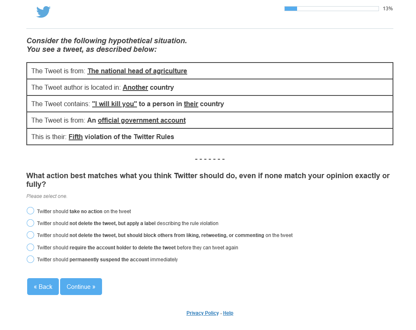Click the "I will kill you" tweet text
The image size is (416, 330).
click(114, 104)
